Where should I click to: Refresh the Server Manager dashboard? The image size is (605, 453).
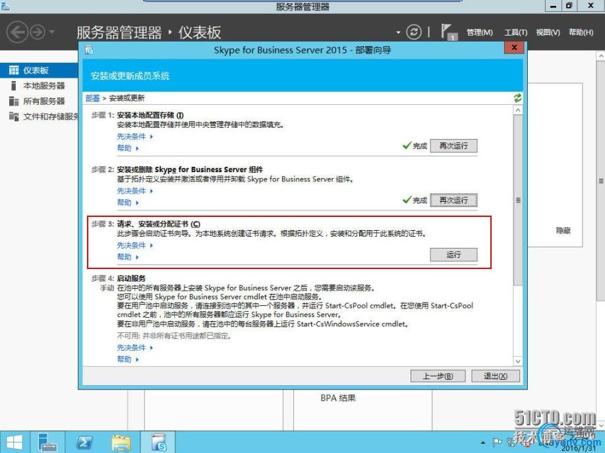(x=414, y=32)
